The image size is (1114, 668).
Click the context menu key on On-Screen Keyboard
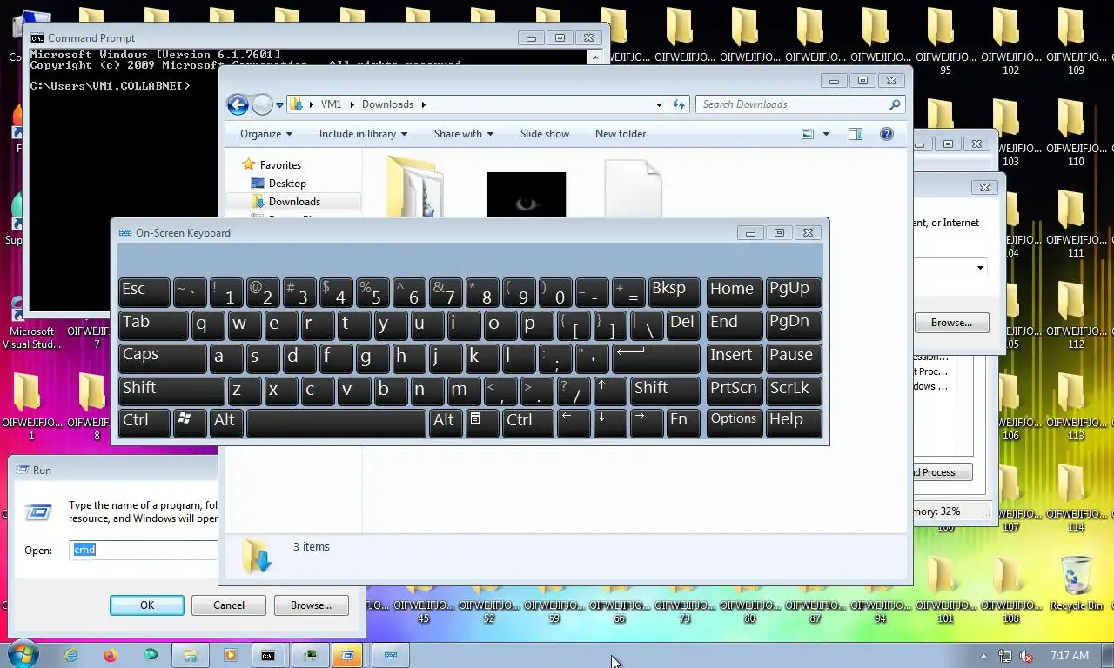pos(481,422)
